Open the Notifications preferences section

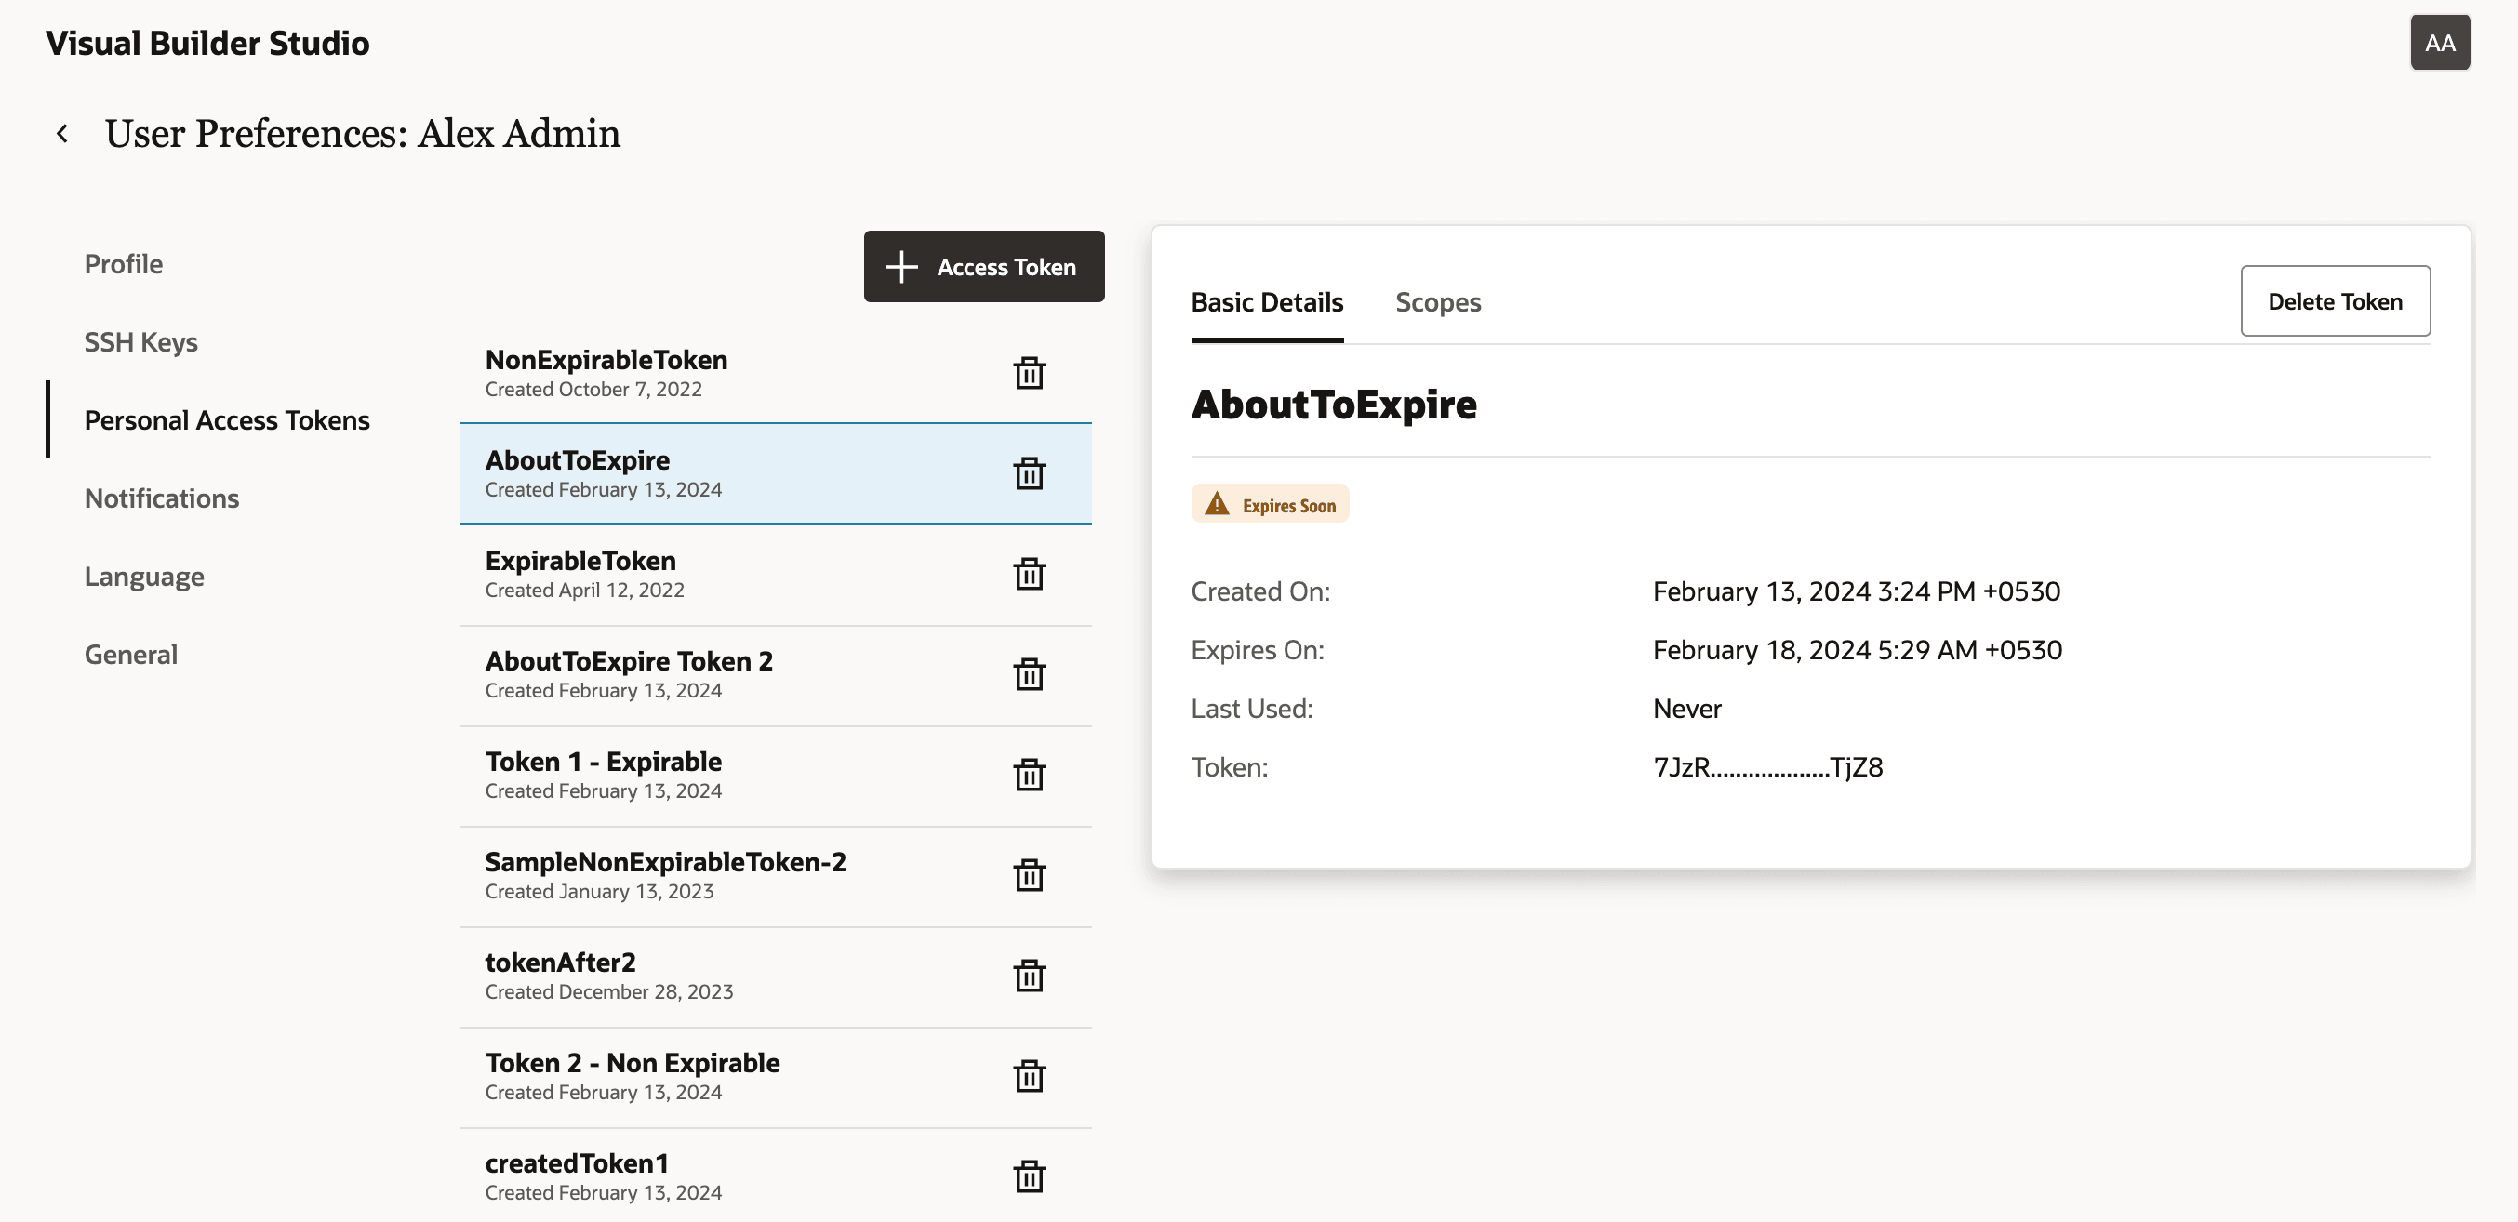(x=161, y=498)
